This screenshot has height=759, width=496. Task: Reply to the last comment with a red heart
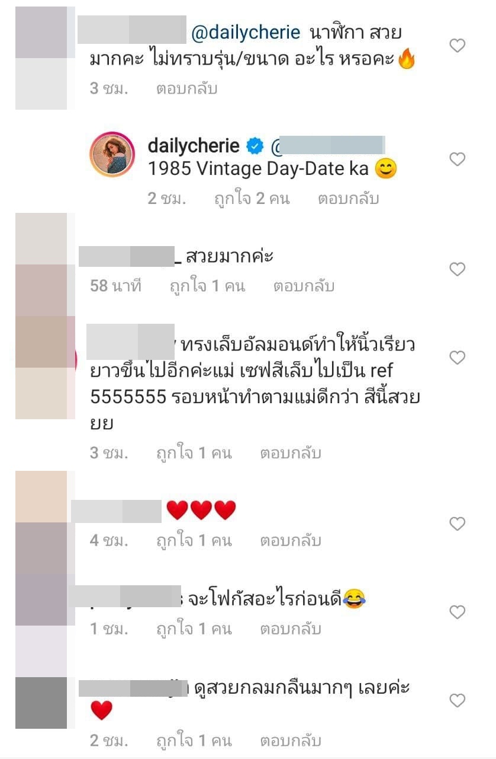pos(291,741)
